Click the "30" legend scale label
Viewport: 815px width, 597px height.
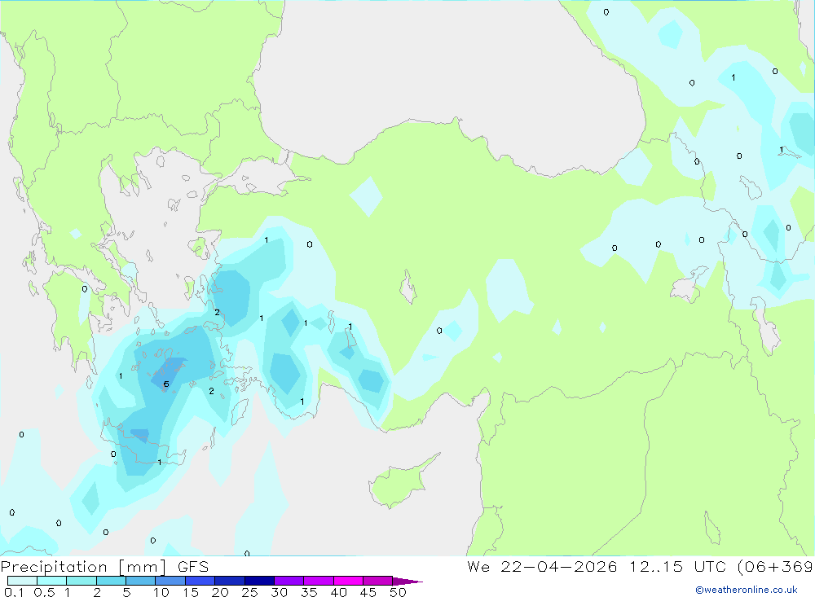(279, 592)
